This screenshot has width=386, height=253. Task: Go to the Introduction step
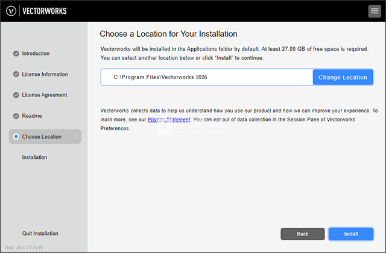point(36,54)
